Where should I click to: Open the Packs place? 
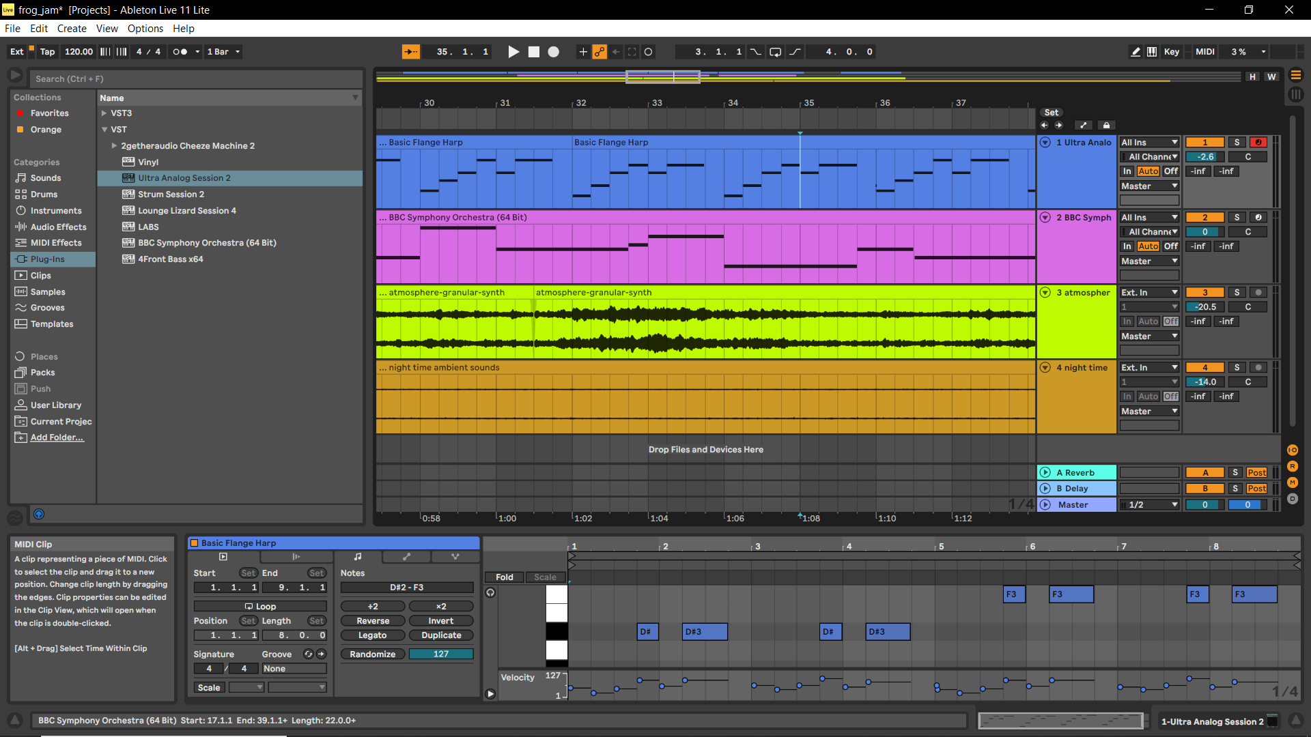[42, 373]
